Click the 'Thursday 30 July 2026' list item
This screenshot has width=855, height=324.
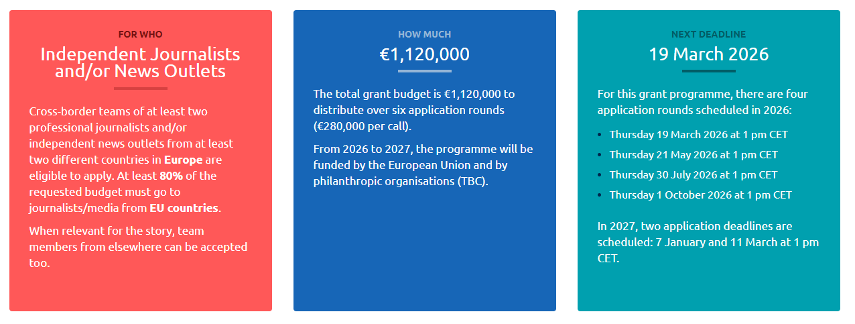click(x=694, y=174)
